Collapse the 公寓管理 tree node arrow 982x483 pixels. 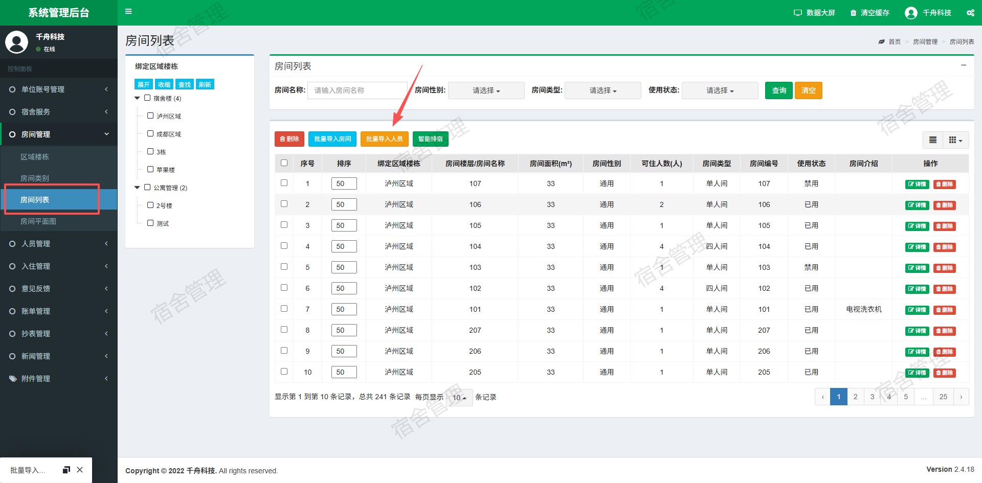pos(137,188)
